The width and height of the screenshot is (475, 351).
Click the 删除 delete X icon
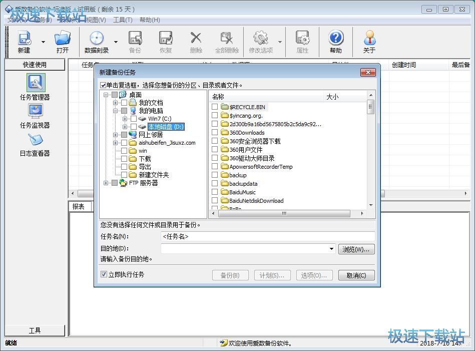(196, 38)
